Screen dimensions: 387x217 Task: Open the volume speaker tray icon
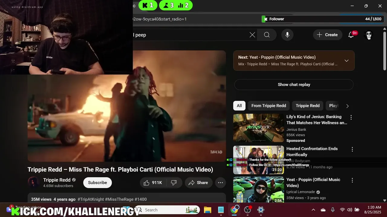pyautogui.click(x=350, y=210)
